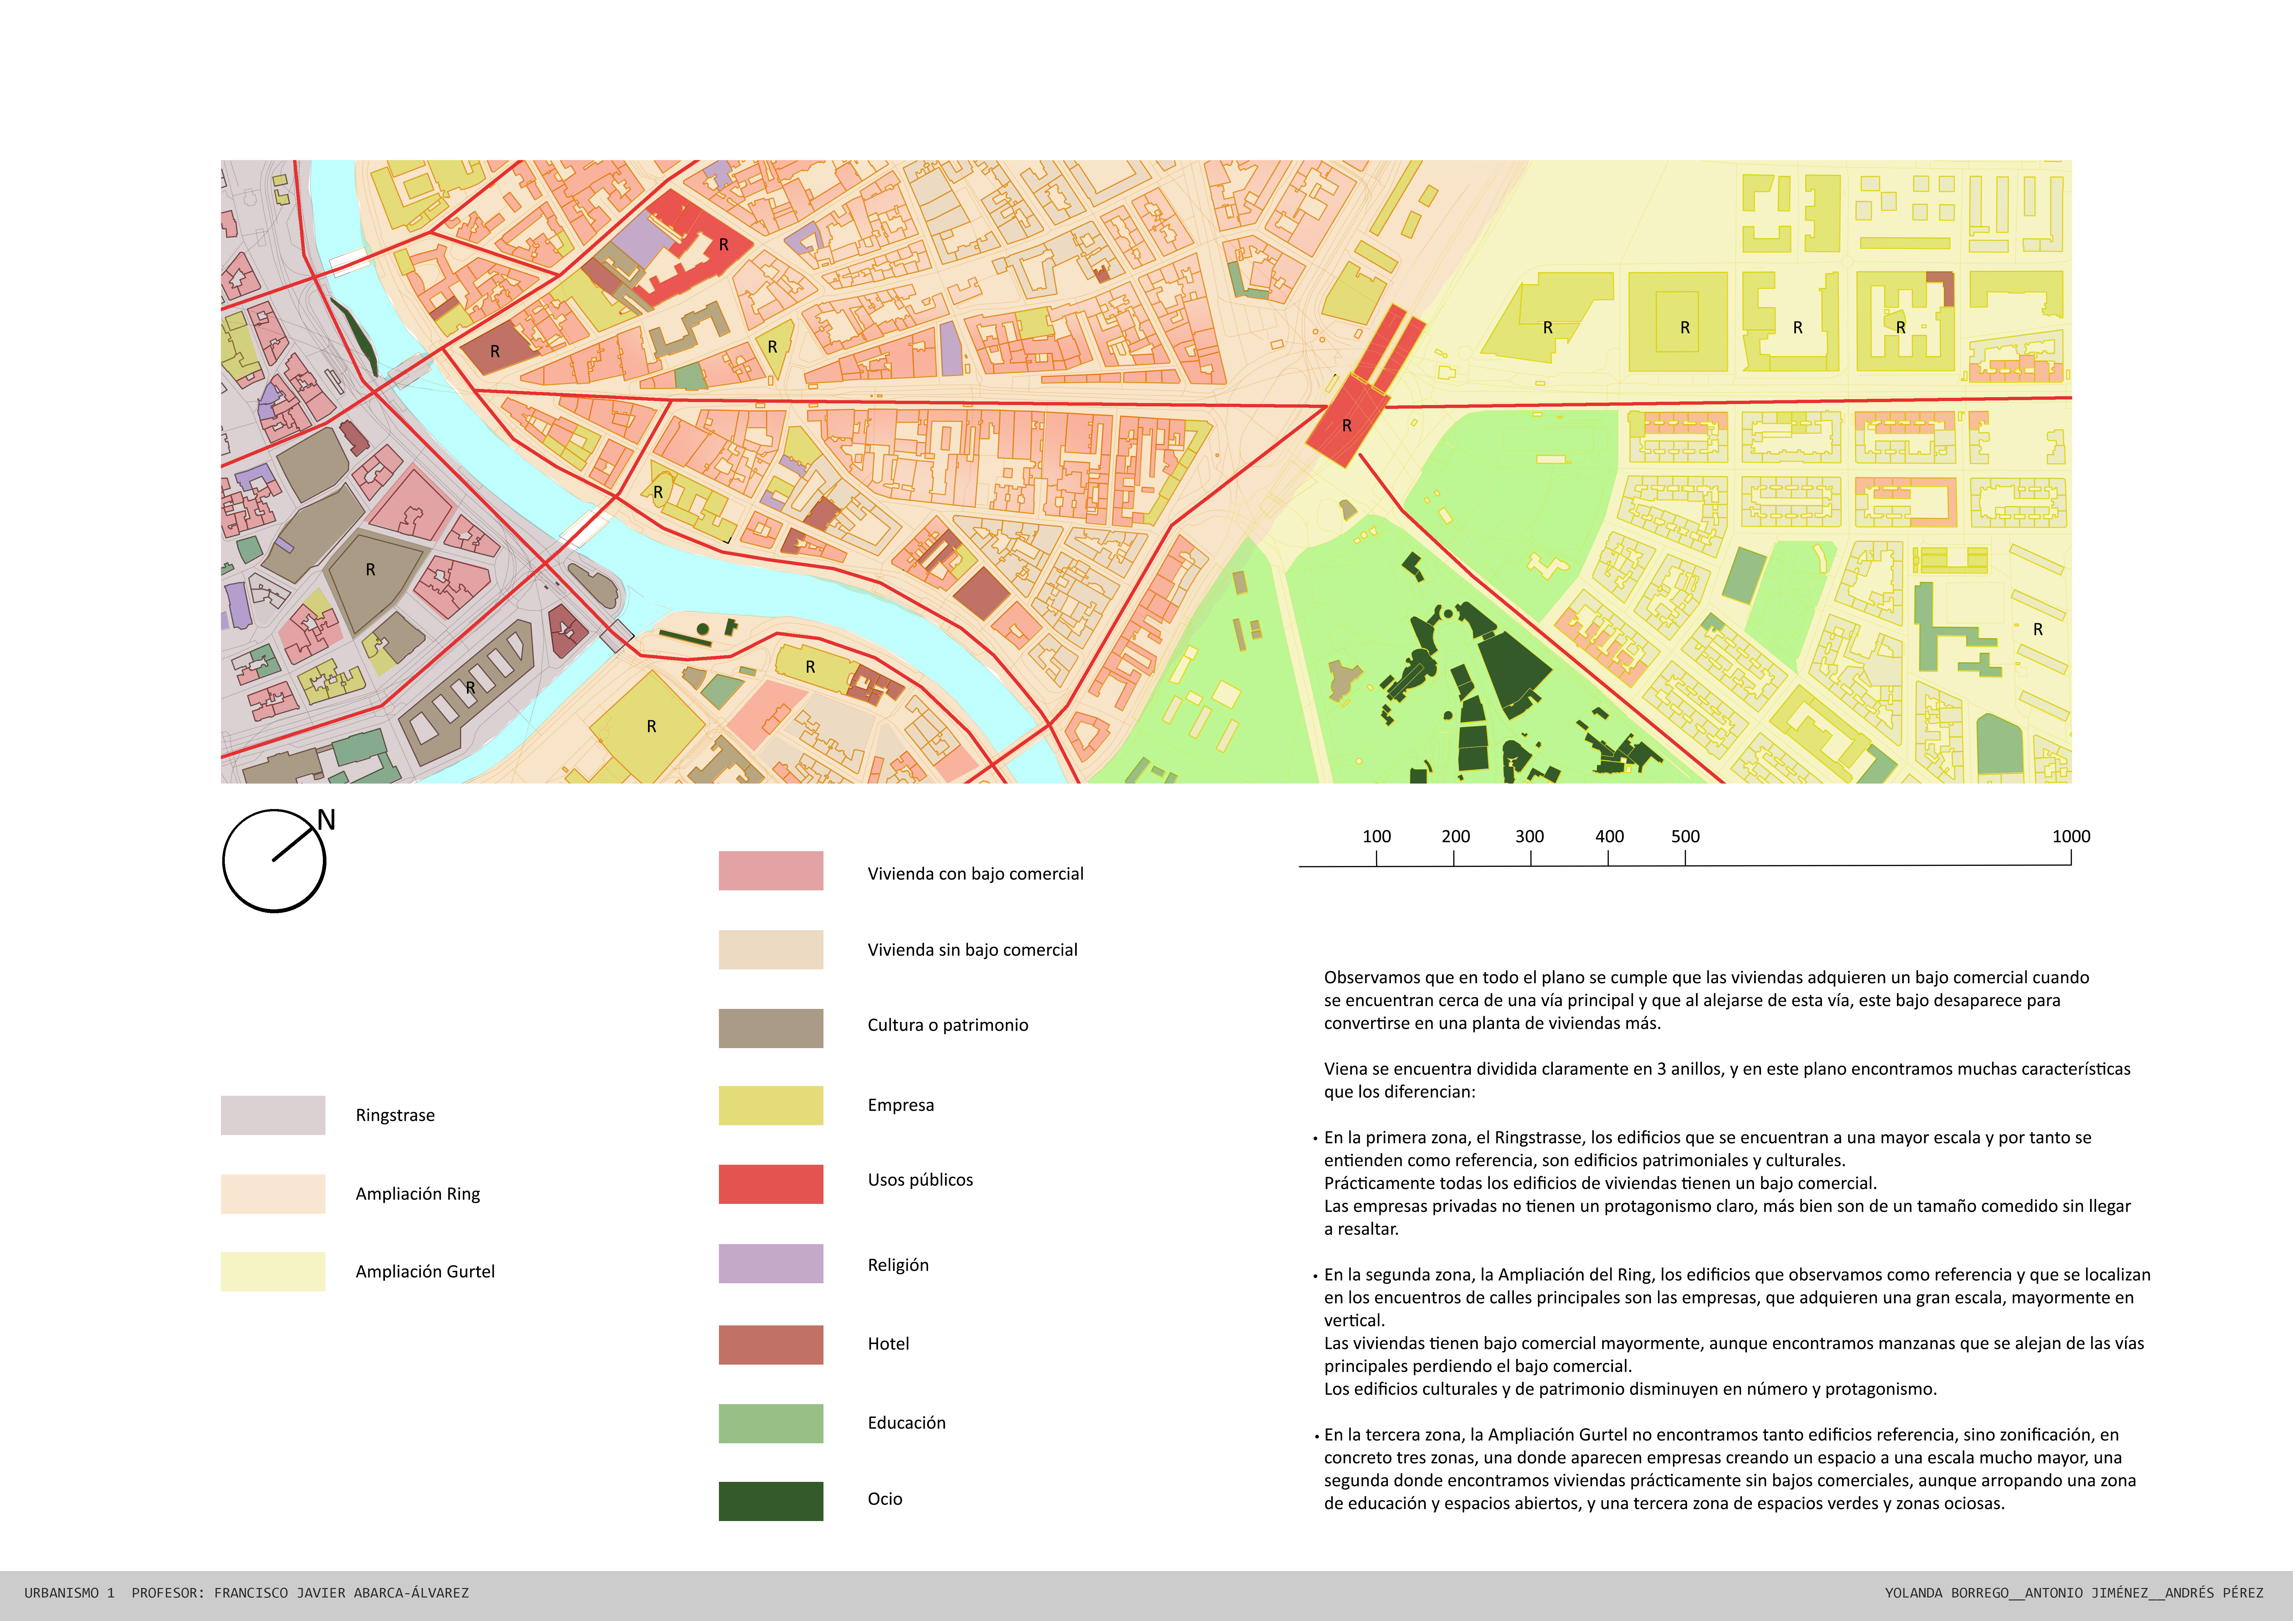
Task: Select the Vivienda sin bajo comercial swatch
Action: coord(771,949)
